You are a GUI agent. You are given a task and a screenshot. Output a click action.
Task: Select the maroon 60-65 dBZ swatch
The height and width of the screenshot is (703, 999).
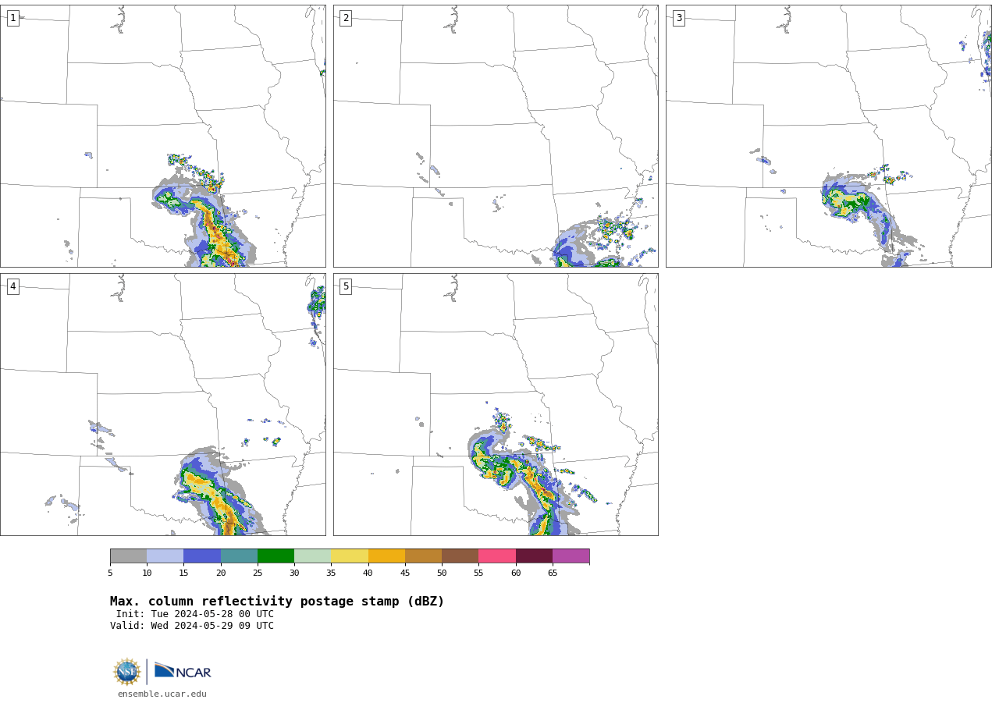tap(534, 556)
